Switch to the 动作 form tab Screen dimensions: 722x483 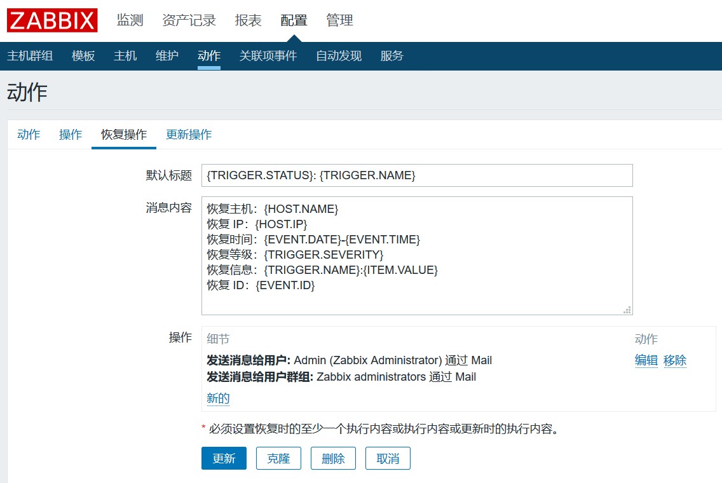pos(29,135)
